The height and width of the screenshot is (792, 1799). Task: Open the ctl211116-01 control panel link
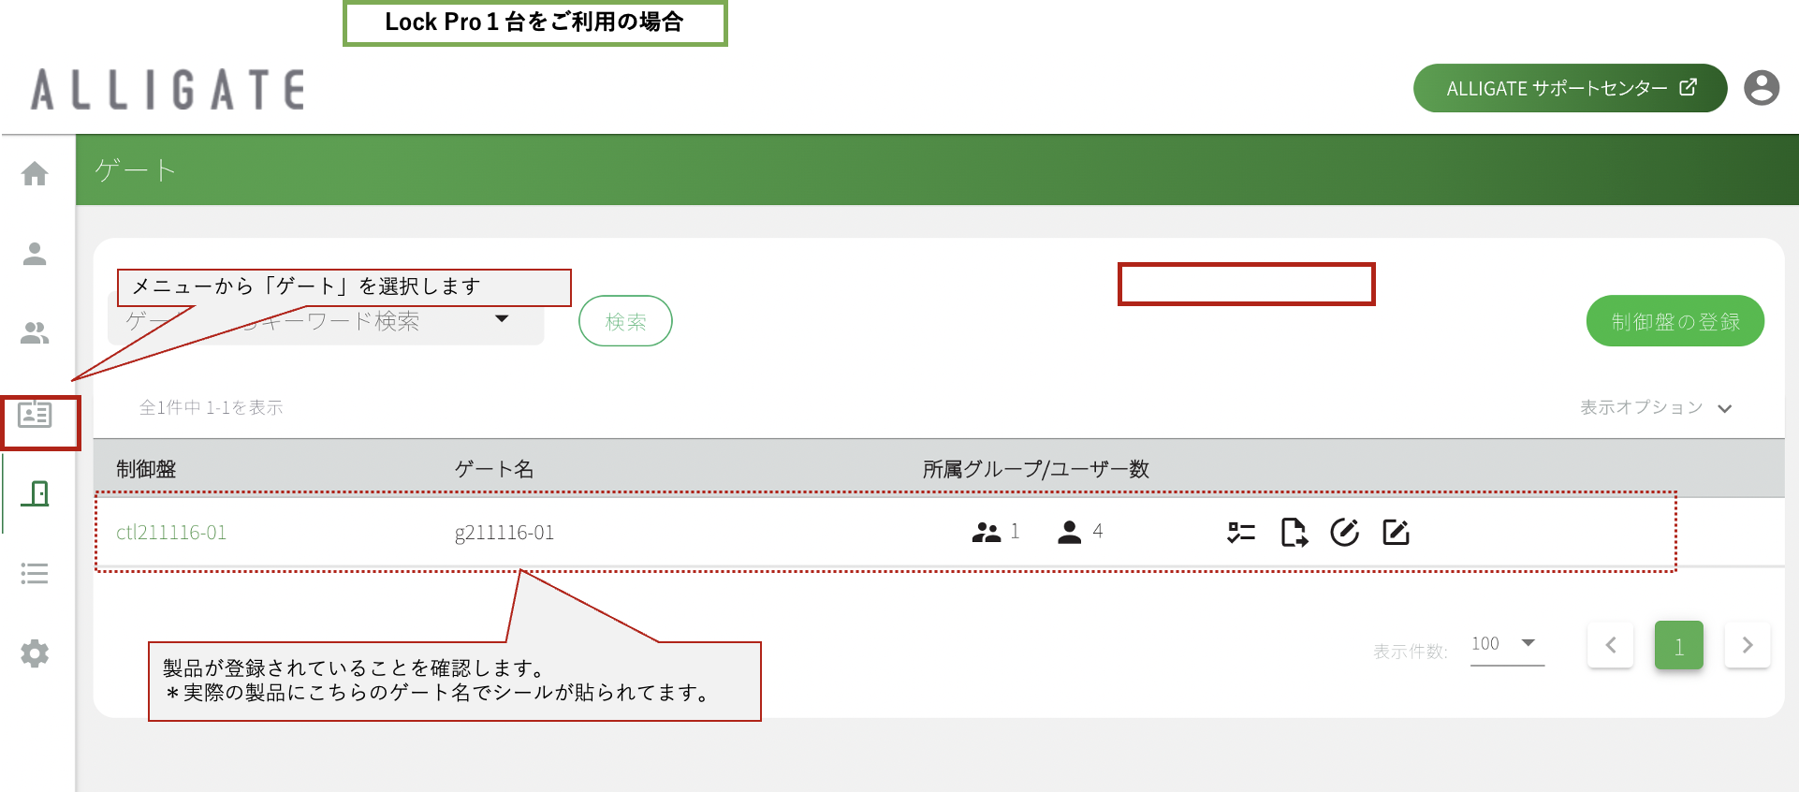(x=171, y=533)
